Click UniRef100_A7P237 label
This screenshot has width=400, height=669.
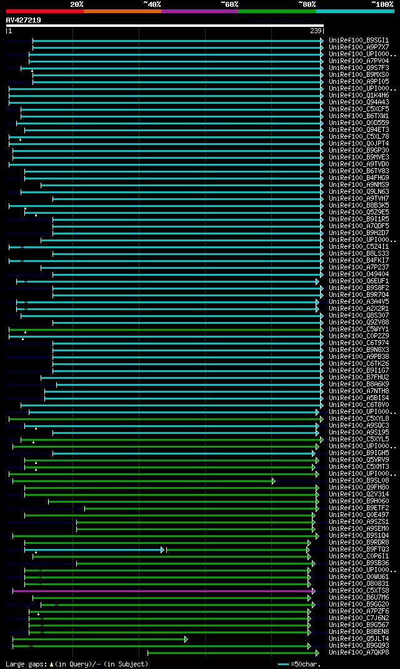pyautogui.click(x=359, y=267)
